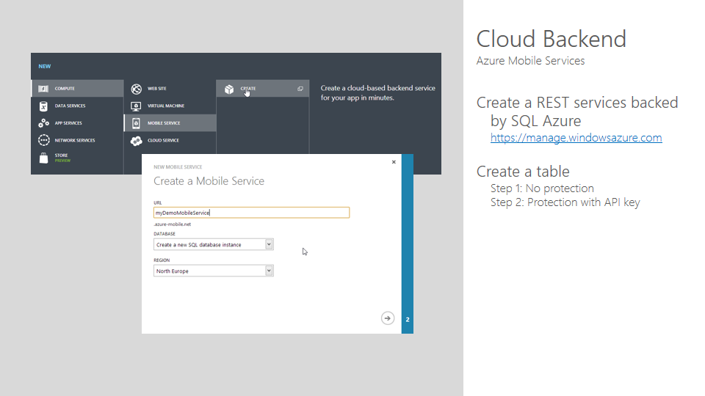Click the NEW header label
Screen dimensions: 705x396
point(45,67)
